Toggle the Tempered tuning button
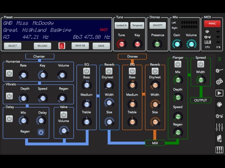The height and width of the screenshot is (168, 225). pyautogui.click(x=137, y=25)
